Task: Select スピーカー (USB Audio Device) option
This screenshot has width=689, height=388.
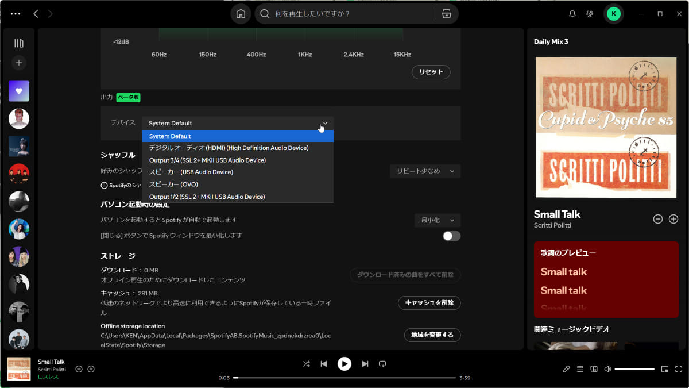Action: click(x=238, y=172)
